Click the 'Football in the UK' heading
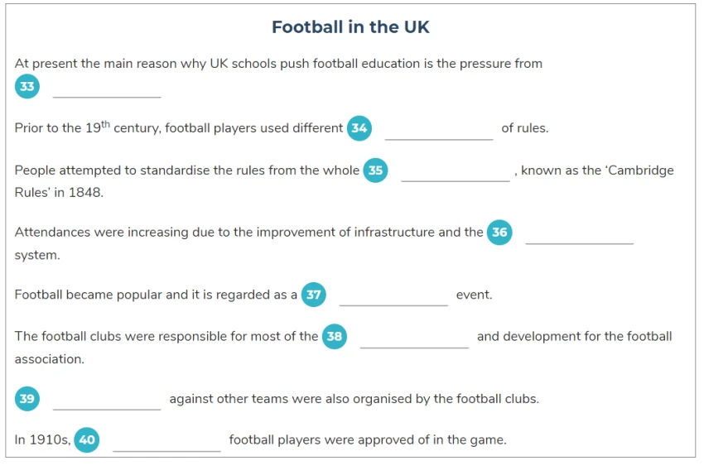 tap(350, 27)
